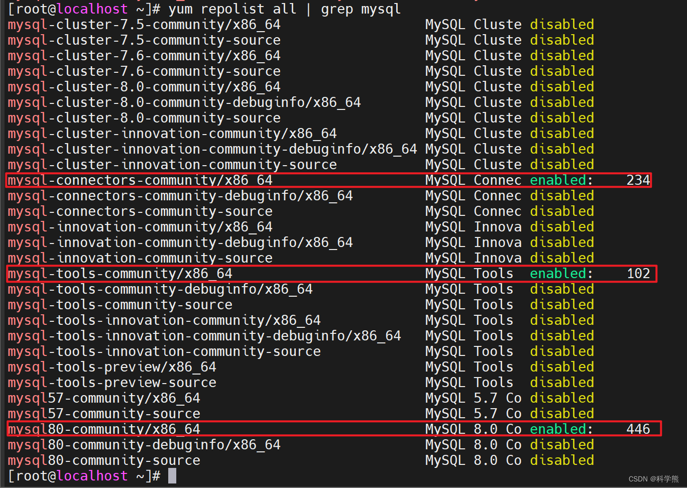The image size is (687, 488).
Task: Click 'enabled:' status of mysql80-community
Action: [x=562, y=429]
